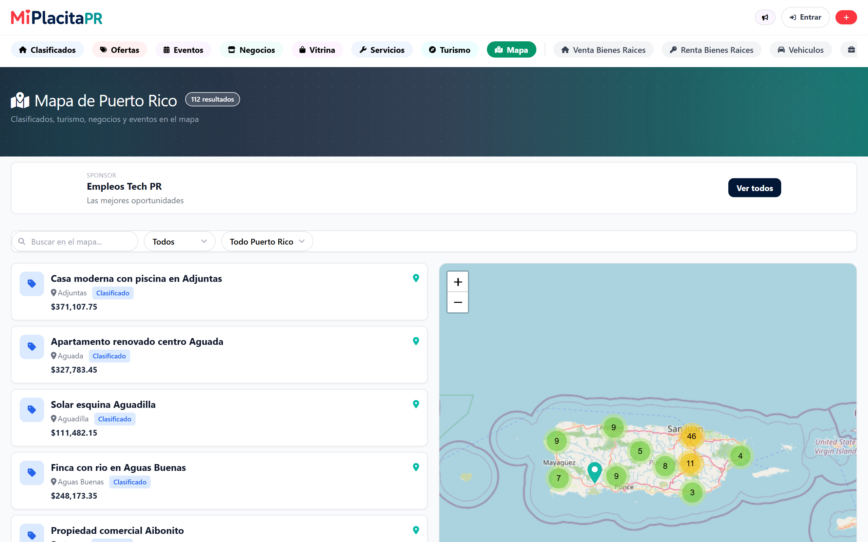Click the MiPlacitaPR logo
868x542 pixels.
(x=57, y=17)
